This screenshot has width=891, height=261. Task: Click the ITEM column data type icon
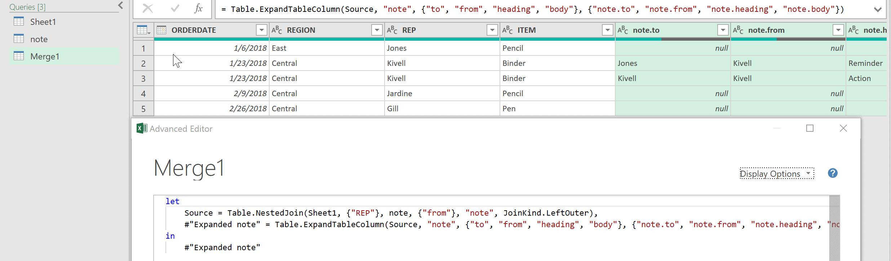click(507, 30)
